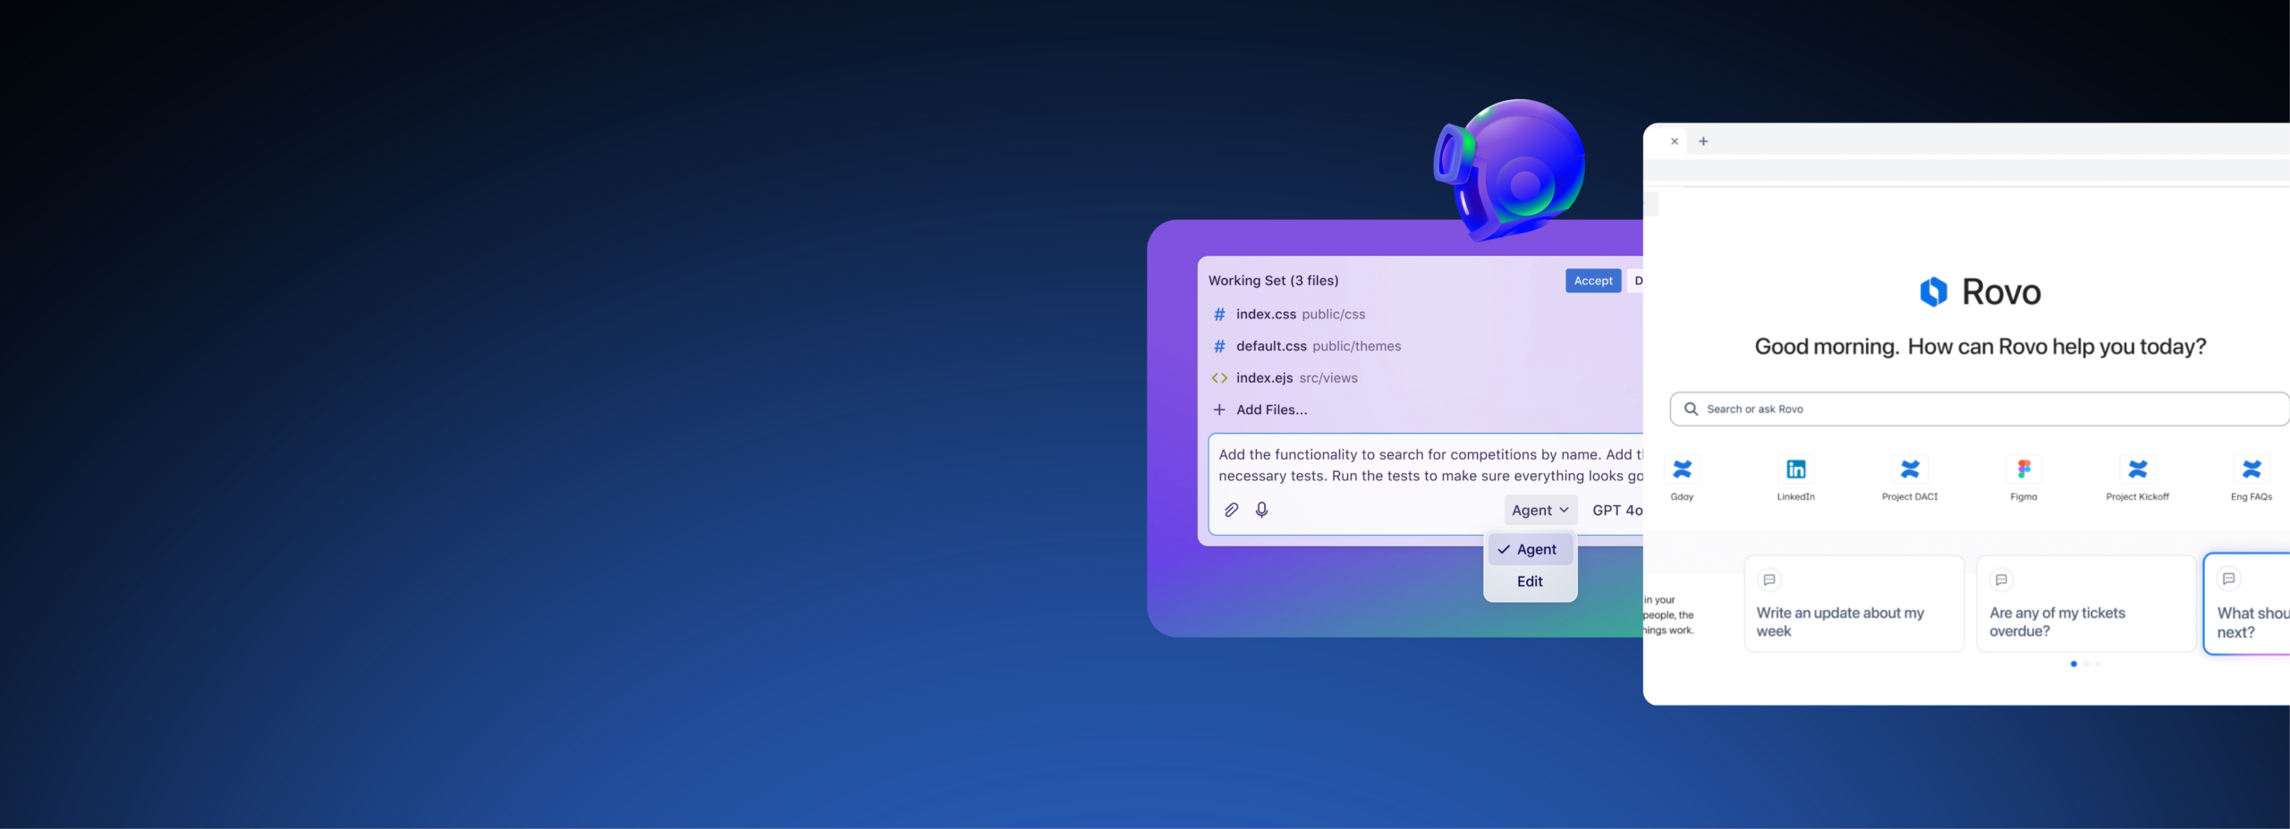Close the browser tab with the X
Viewport: 2290px width, 829px height.
point(1675,141)
